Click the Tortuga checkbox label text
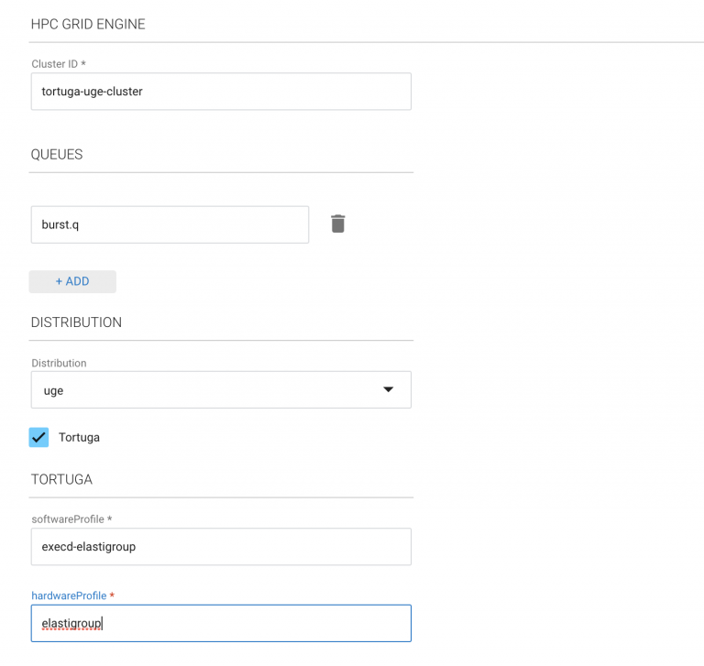This screenshot has height=666, width=704. [79, 438]
